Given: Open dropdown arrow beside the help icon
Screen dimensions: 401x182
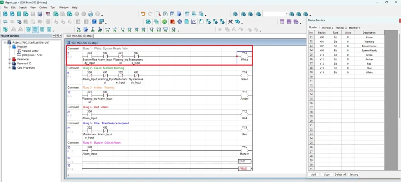Looking at the screenshot, I should coord(102,15).
